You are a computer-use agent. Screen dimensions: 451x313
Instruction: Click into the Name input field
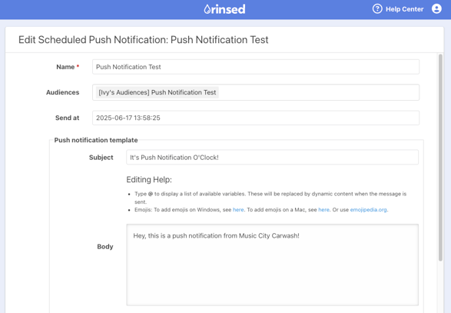256,67
